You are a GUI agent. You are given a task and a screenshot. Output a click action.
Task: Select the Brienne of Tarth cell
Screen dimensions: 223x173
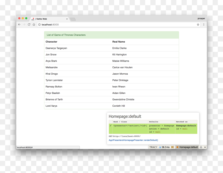[x=78, y=99]
